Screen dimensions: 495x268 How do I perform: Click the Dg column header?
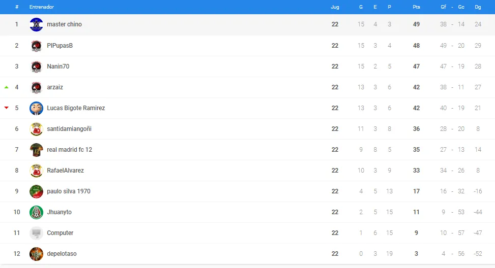[x=478, y=7]
